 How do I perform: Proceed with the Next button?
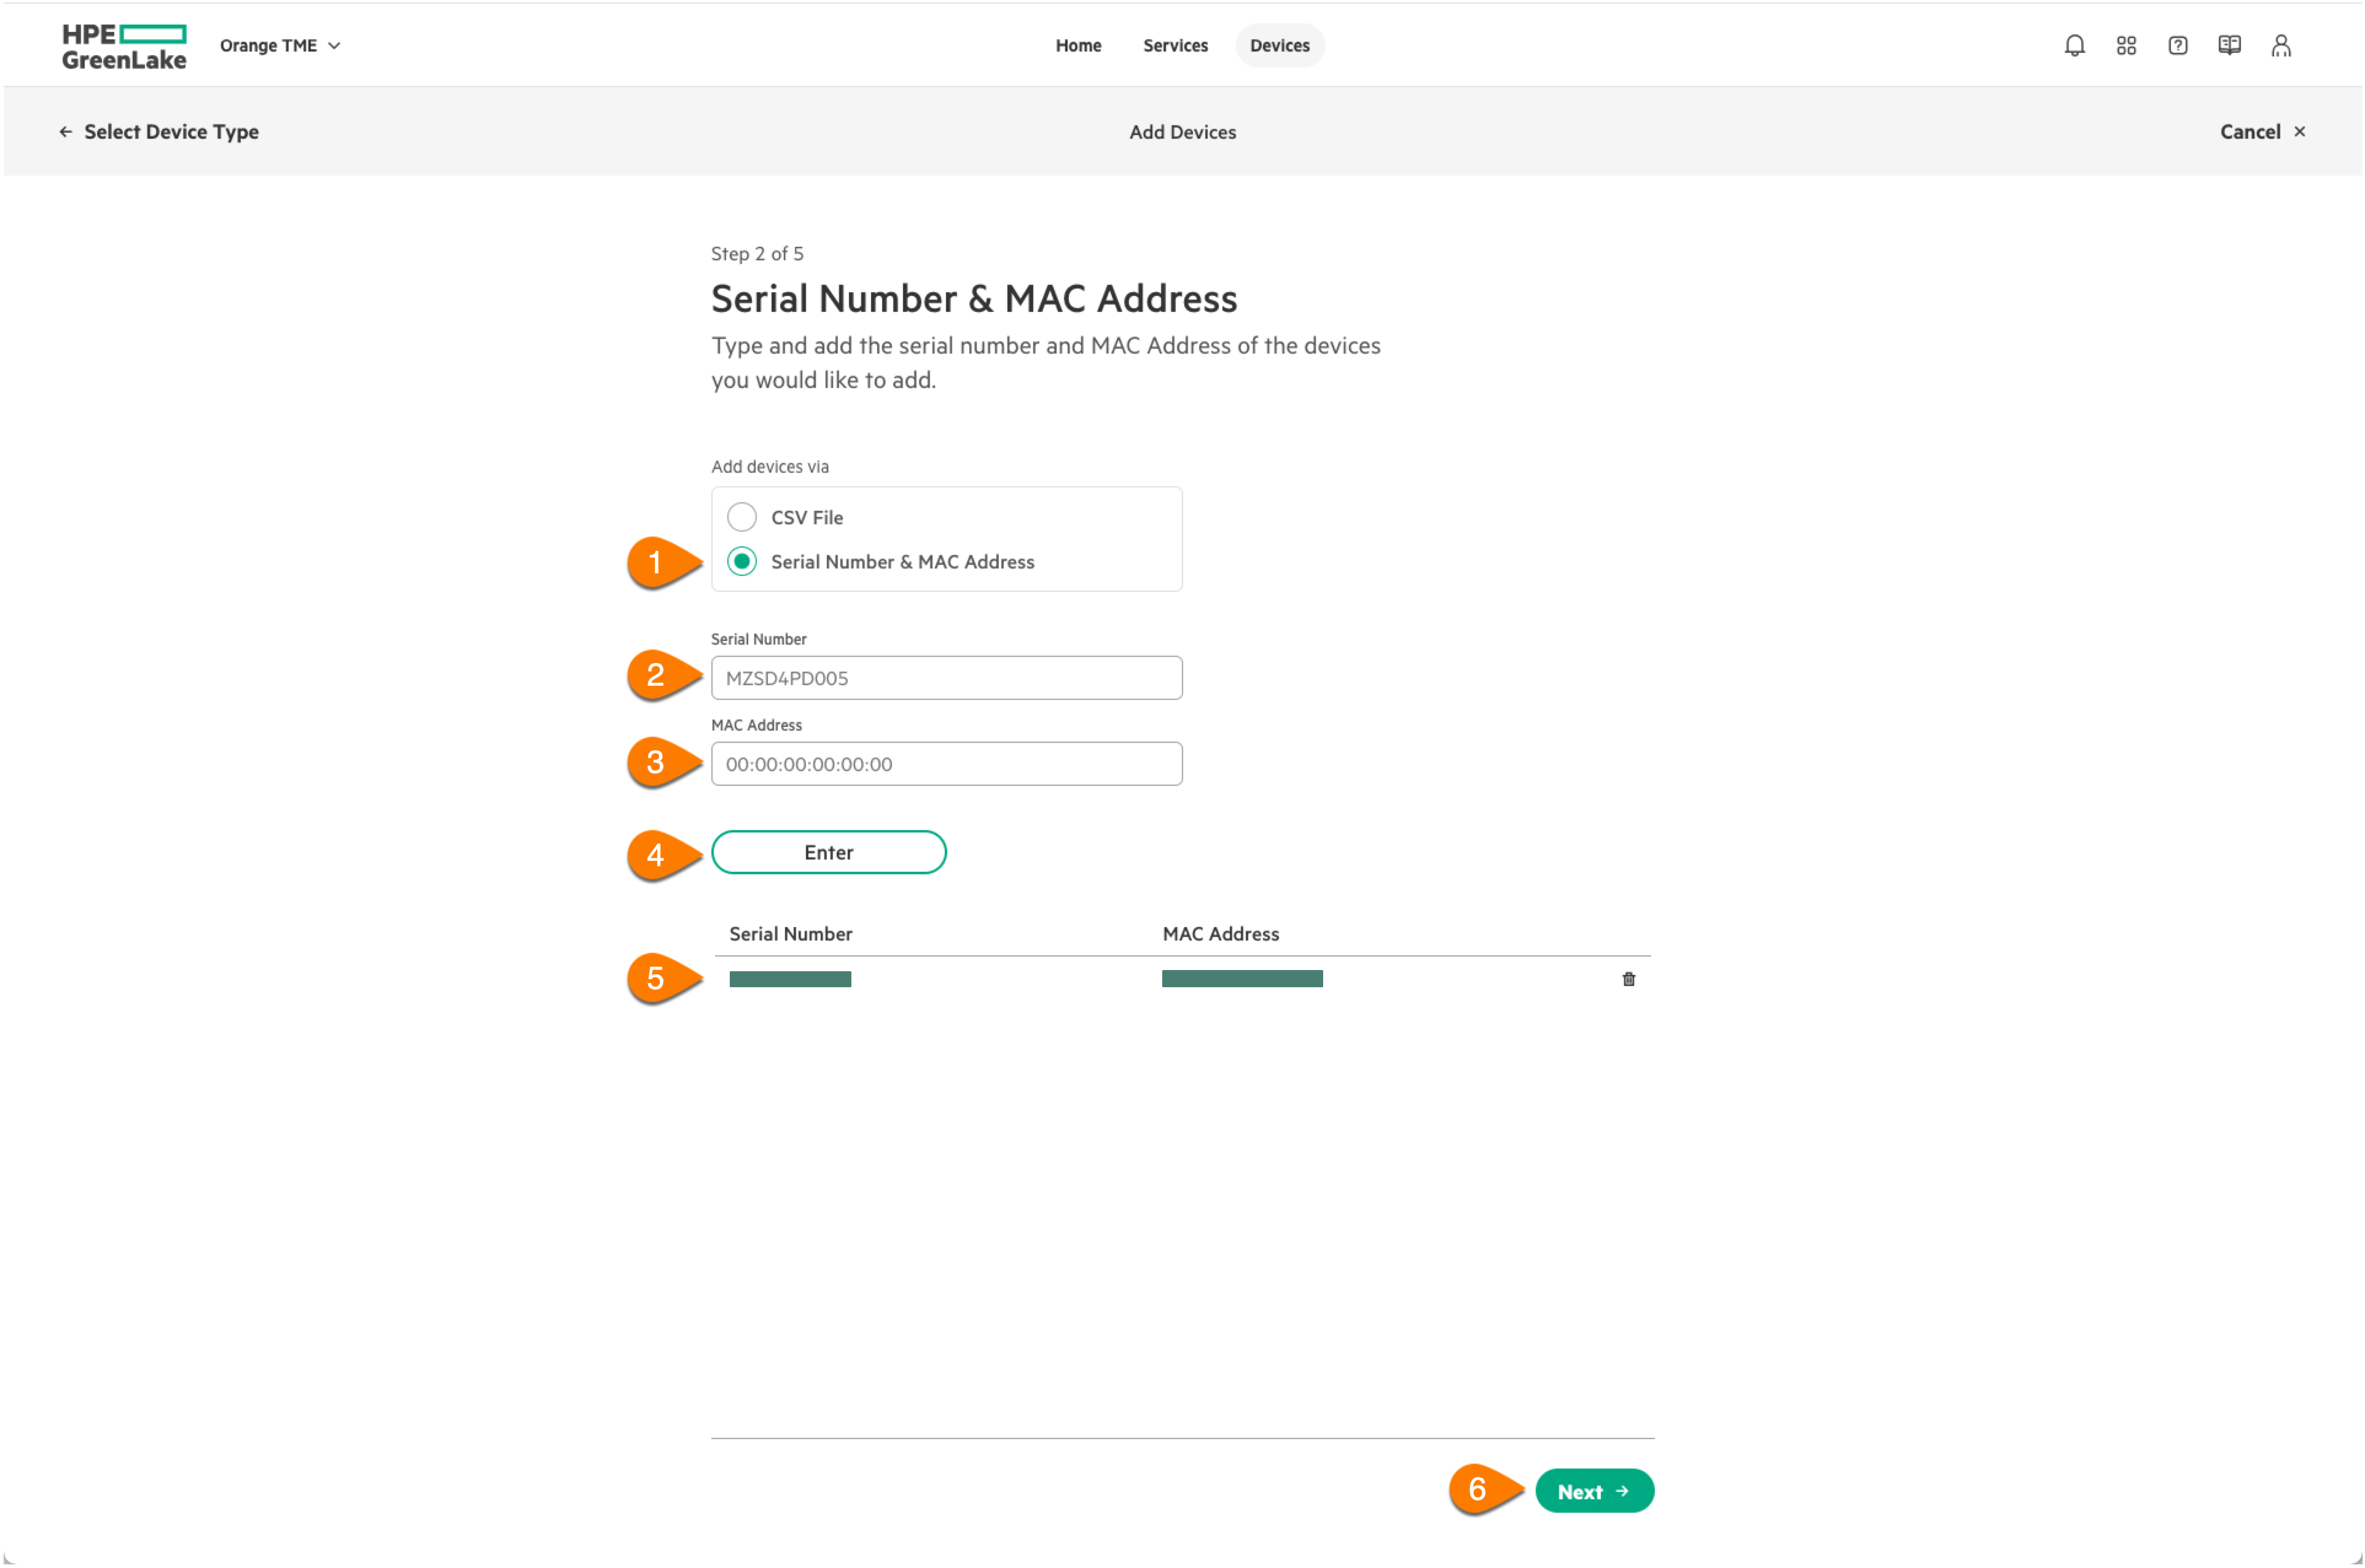pos(1593,1490)
